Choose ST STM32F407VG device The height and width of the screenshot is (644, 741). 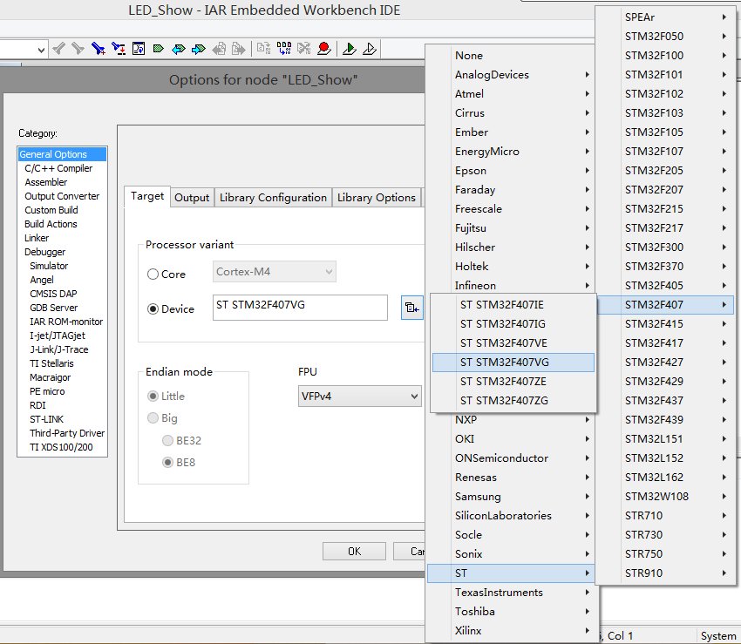pyautogui.click(x=513, y=363)
